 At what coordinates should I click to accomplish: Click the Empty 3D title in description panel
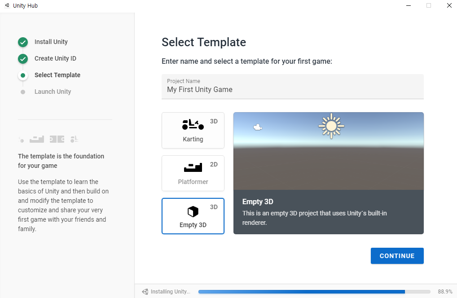tap(258, 202)
